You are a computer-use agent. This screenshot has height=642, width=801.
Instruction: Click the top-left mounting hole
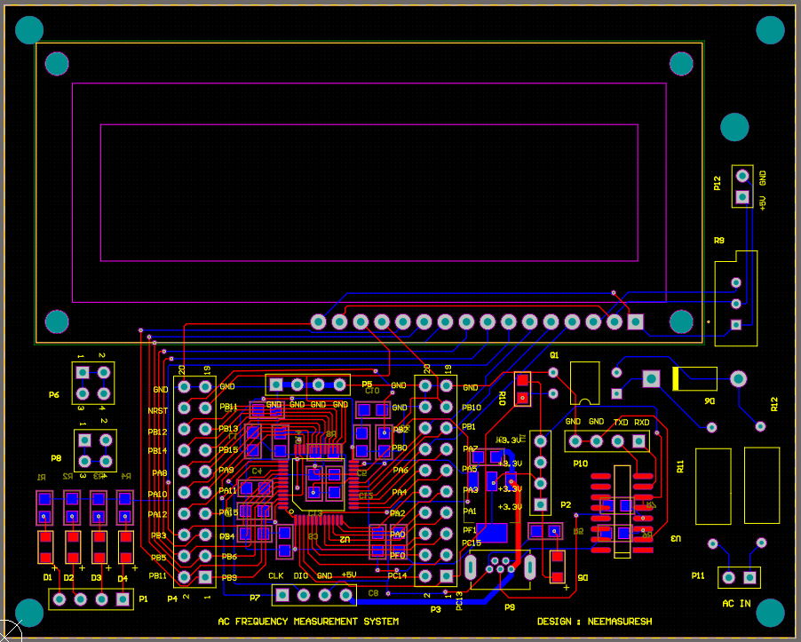[29, 29]
